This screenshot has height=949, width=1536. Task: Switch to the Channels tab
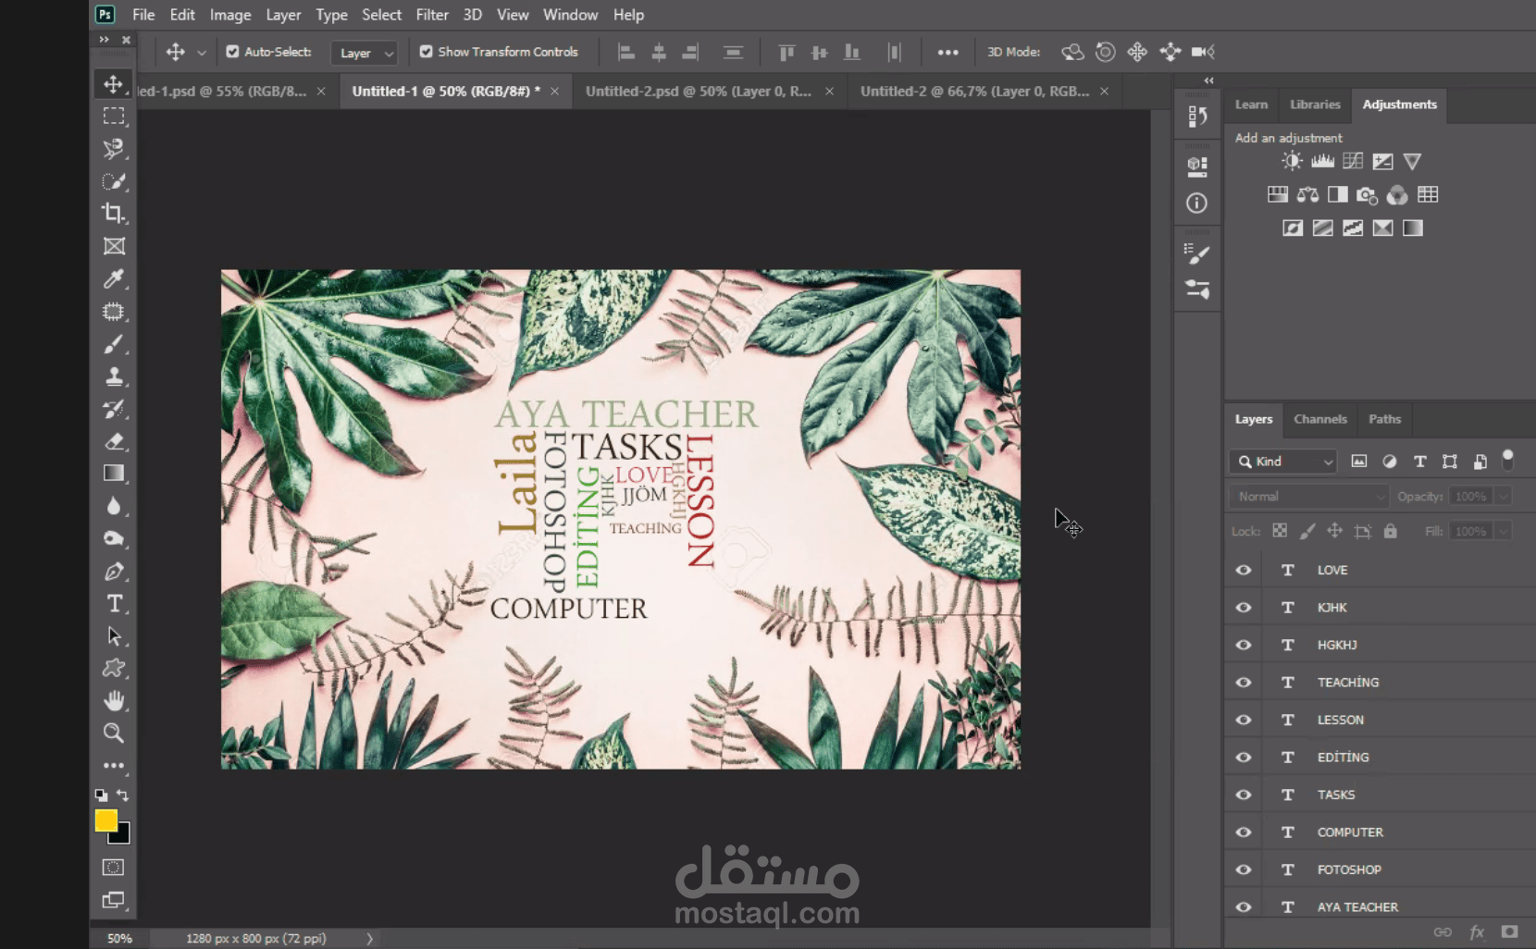coord(1319,419)
